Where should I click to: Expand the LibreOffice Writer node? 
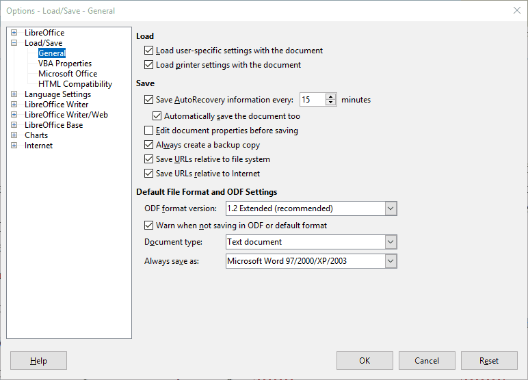[14, 105]
